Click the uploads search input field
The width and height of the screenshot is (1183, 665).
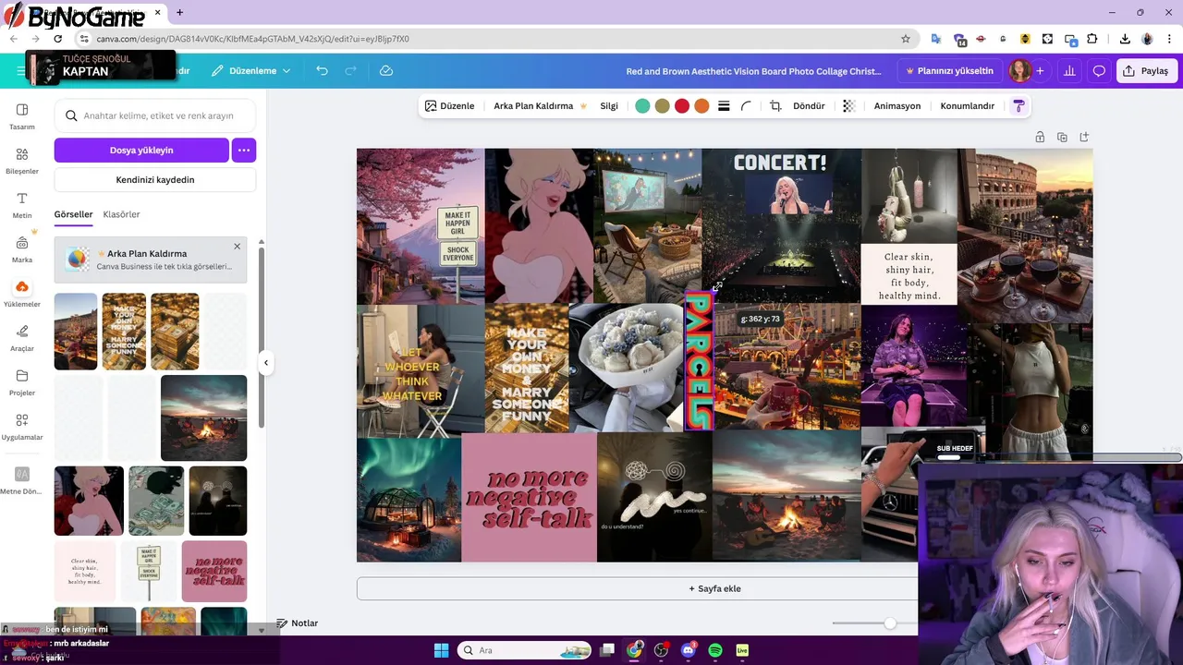(x=155, y=116)
